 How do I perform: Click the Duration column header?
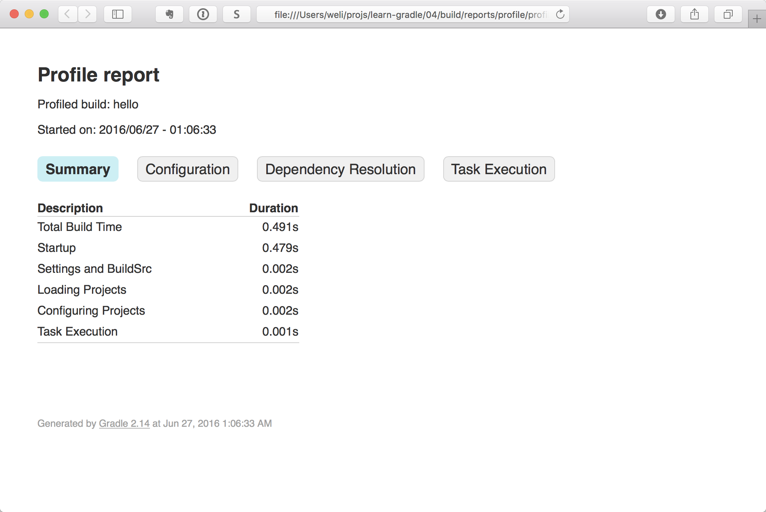click(x=273, y=208)
